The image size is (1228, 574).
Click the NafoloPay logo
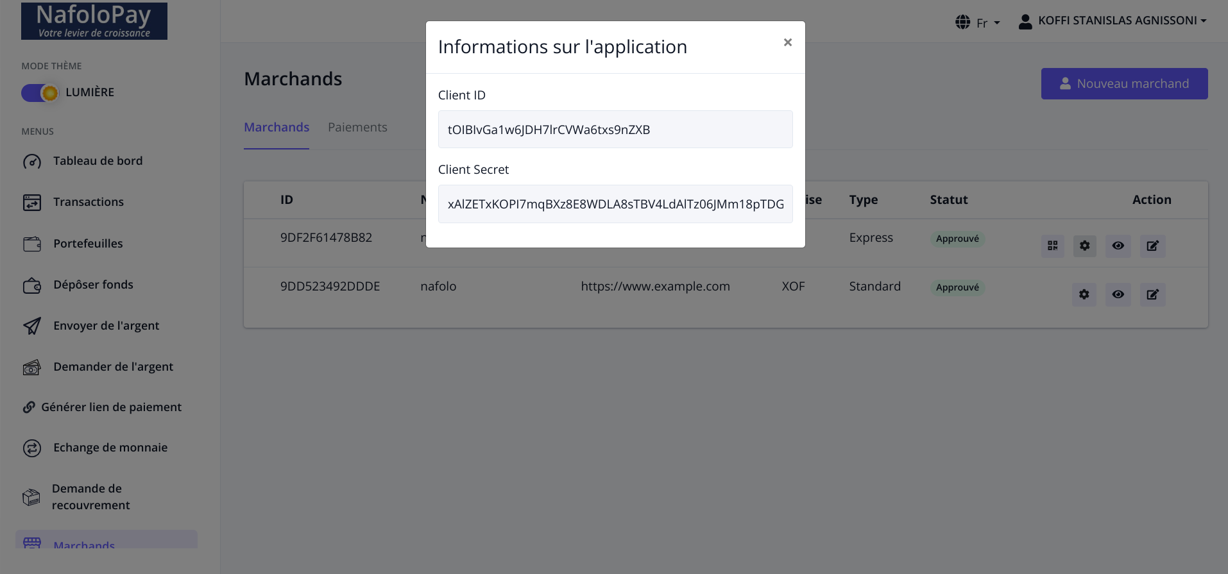click(94, 21)
